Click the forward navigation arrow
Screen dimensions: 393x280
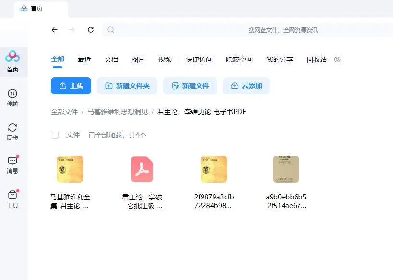(72, 30)
